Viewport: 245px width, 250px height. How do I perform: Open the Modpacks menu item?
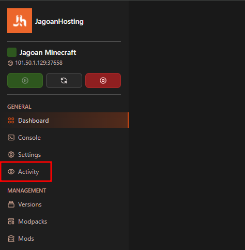tap(64, 222)
